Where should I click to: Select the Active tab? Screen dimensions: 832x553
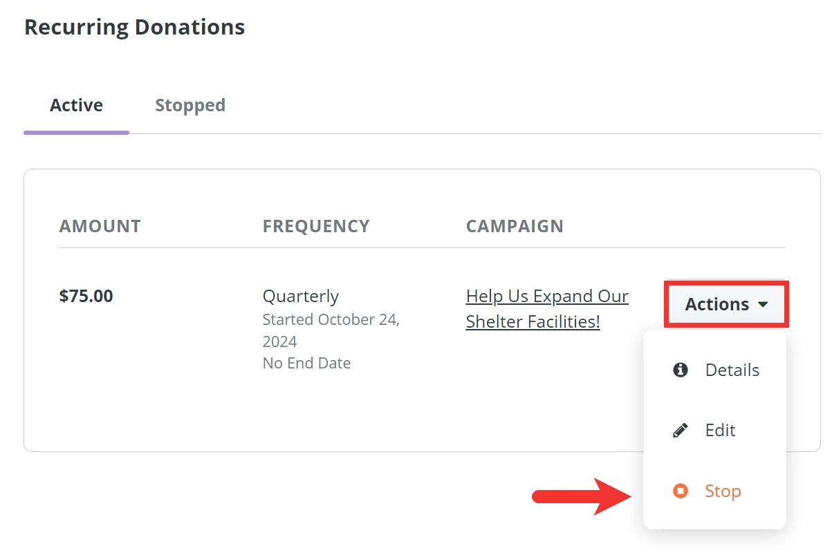(x=76, y=105)
